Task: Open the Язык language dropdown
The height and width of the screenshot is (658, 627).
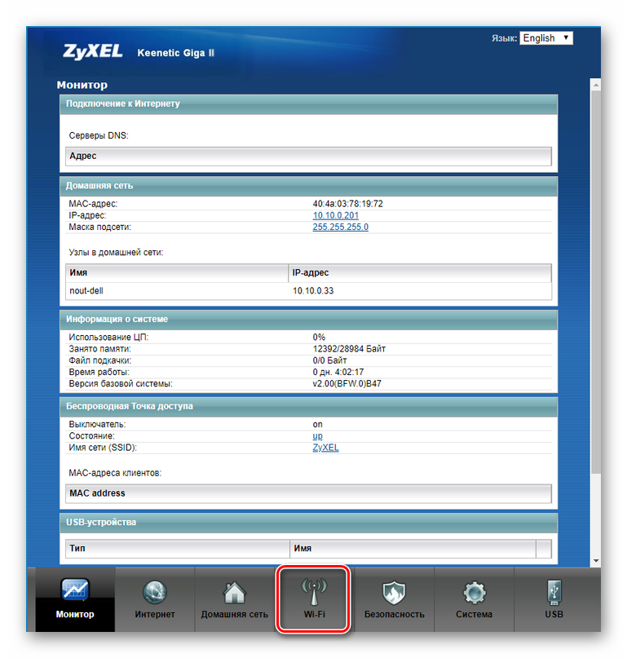Action: (x=545, y=38)
